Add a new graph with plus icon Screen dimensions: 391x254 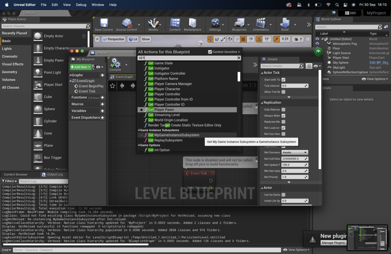(x=102, y=75)
